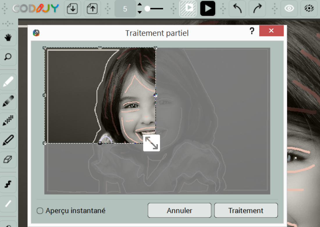Click the brush size value field showing 5

(125, 8)
